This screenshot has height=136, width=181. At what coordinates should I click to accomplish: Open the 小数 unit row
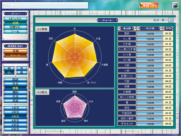tap(127, 71)
